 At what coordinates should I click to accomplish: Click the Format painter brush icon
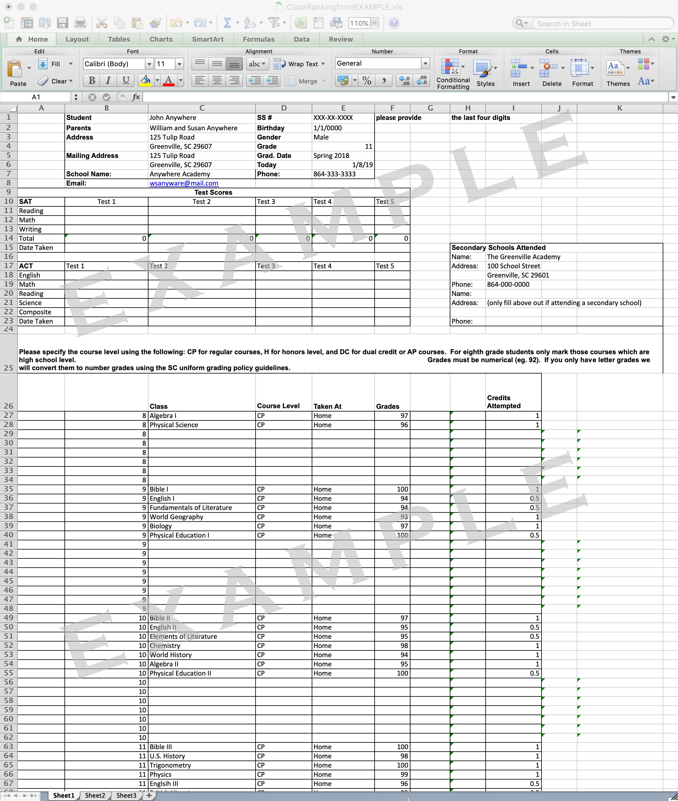pyautogui.click(x=155, y=23)
